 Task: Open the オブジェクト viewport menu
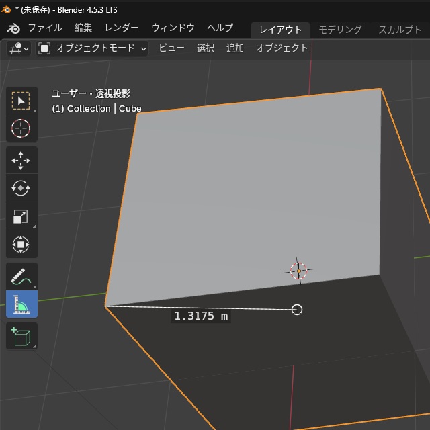pos(282,48)
